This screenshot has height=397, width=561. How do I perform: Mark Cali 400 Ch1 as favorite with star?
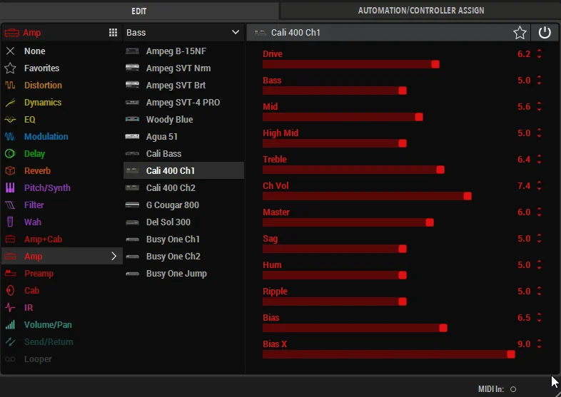click(x=520, y=33)
